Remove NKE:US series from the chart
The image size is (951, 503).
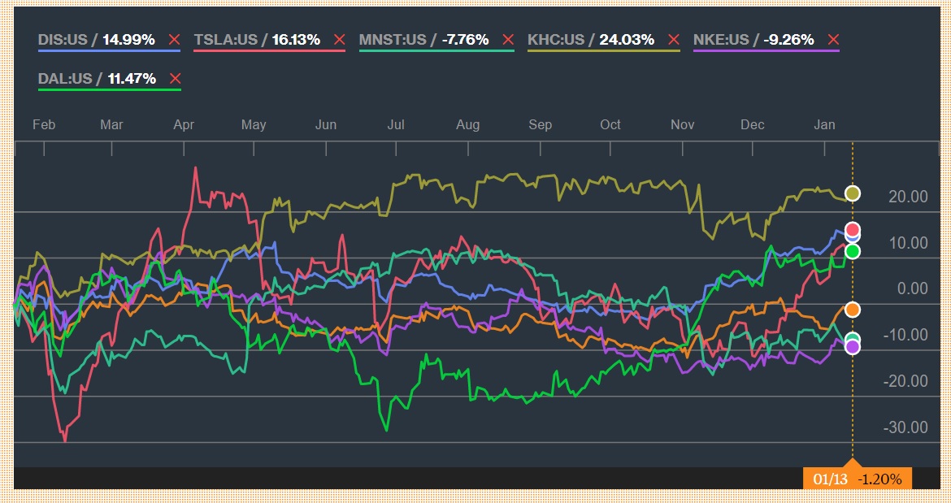pos(833,40)
